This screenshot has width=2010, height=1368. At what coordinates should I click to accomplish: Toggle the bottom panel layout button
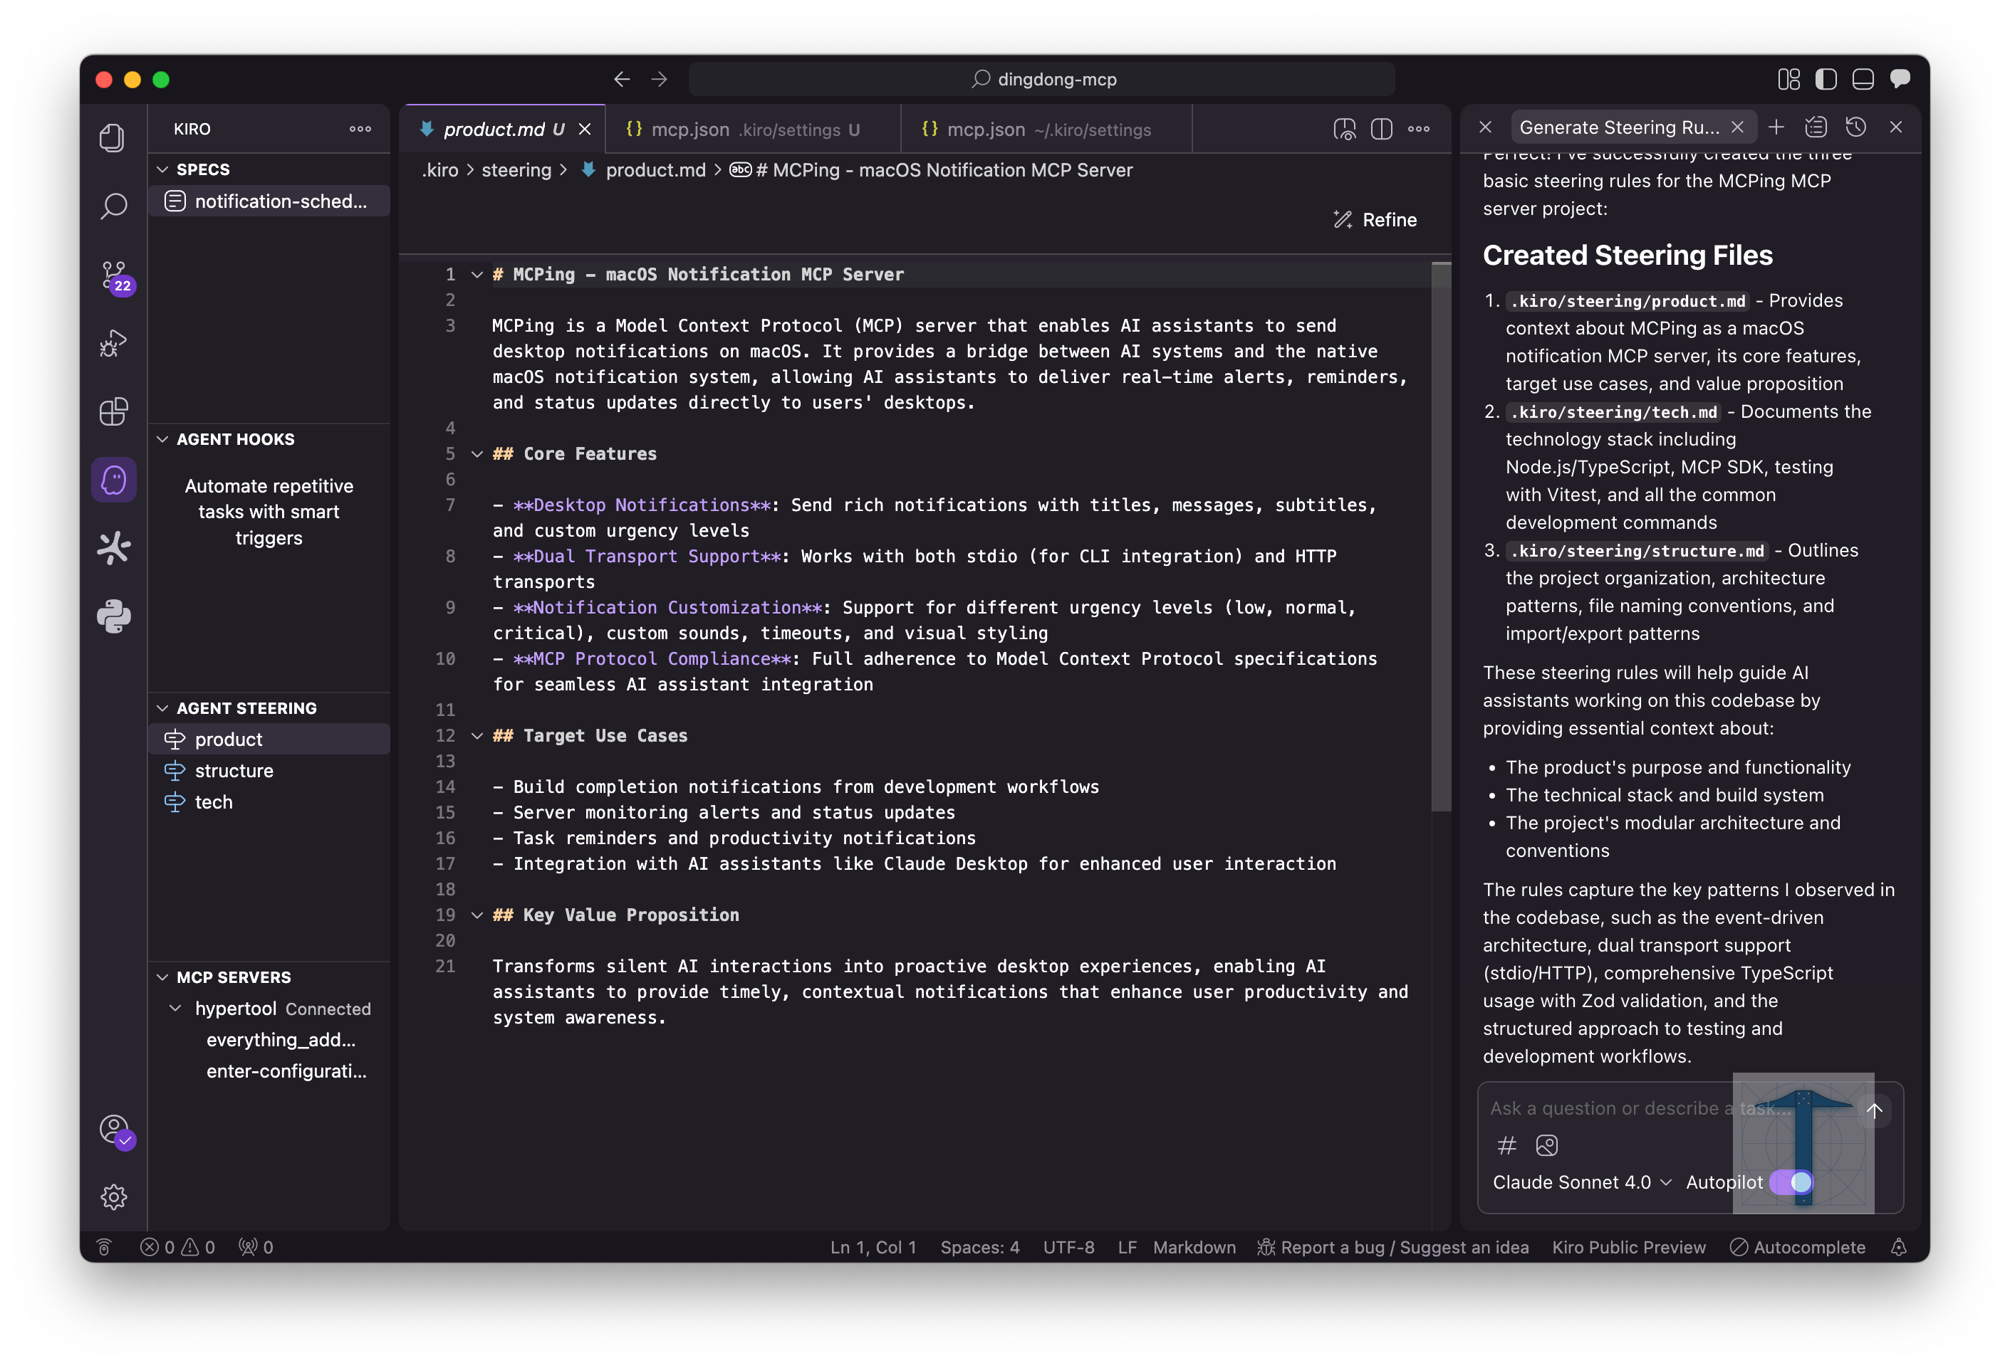[x=1863, y=80]
